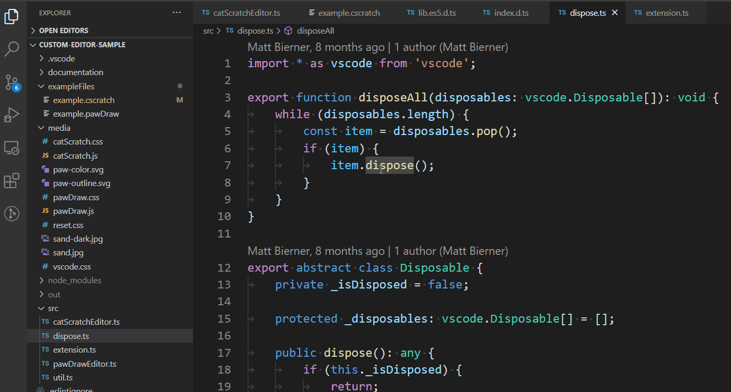
Task: Open the Matt Bierner blame lens above line 12
Action: pos(378,251)
